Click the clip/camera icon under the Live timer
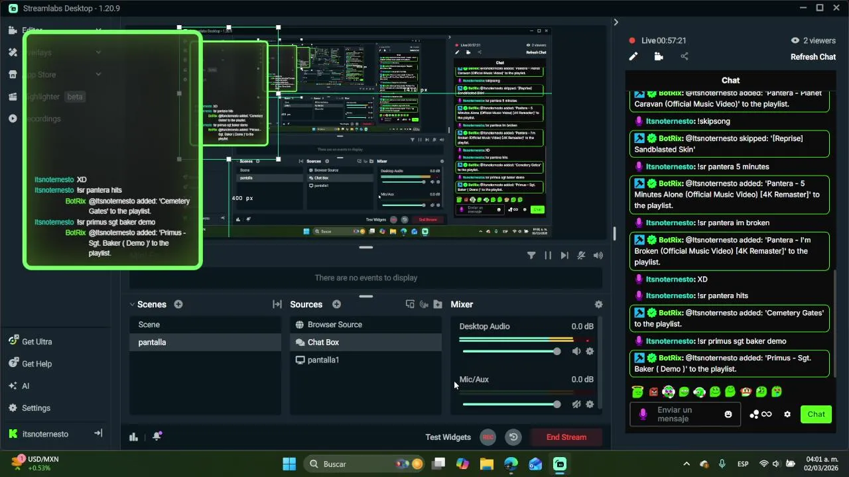The width and height of the screenshot is (849, 477). pyautogui.click(x=659, y=56)
